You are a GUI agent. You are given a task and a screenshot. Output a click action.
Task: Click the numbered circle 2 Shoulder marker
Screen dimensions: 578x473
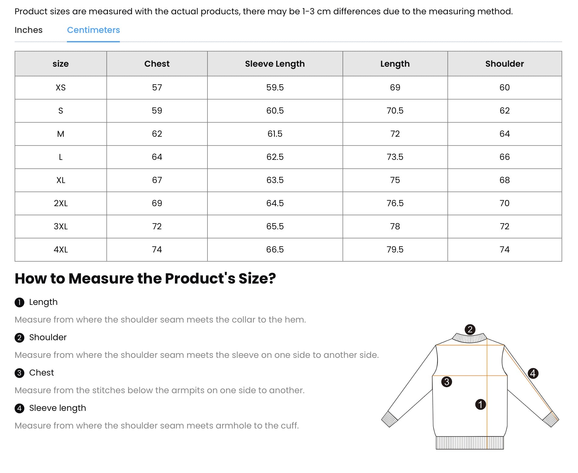20,337
